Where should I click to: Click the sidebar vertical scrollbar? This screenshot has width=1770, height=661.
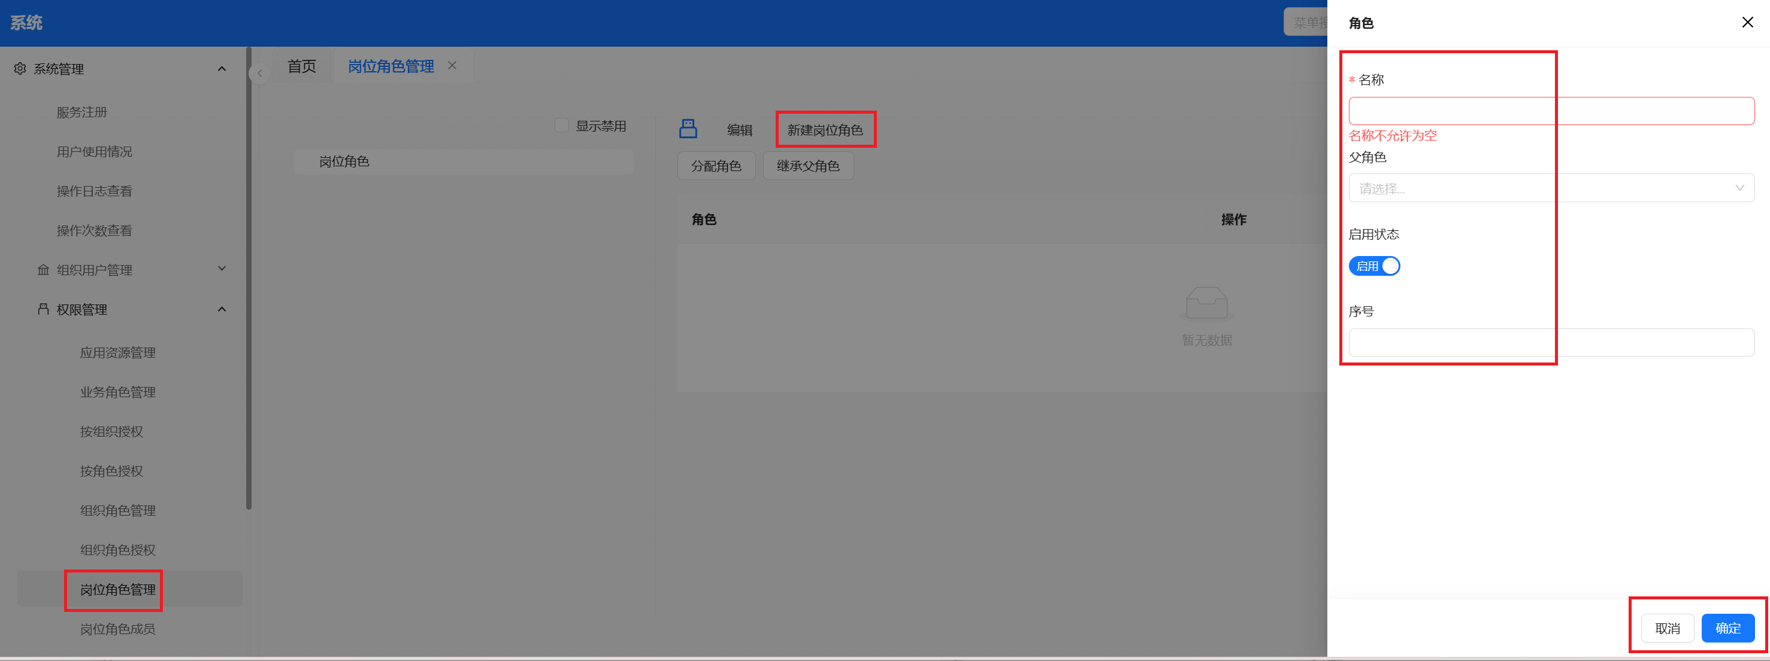pos(249,278)
